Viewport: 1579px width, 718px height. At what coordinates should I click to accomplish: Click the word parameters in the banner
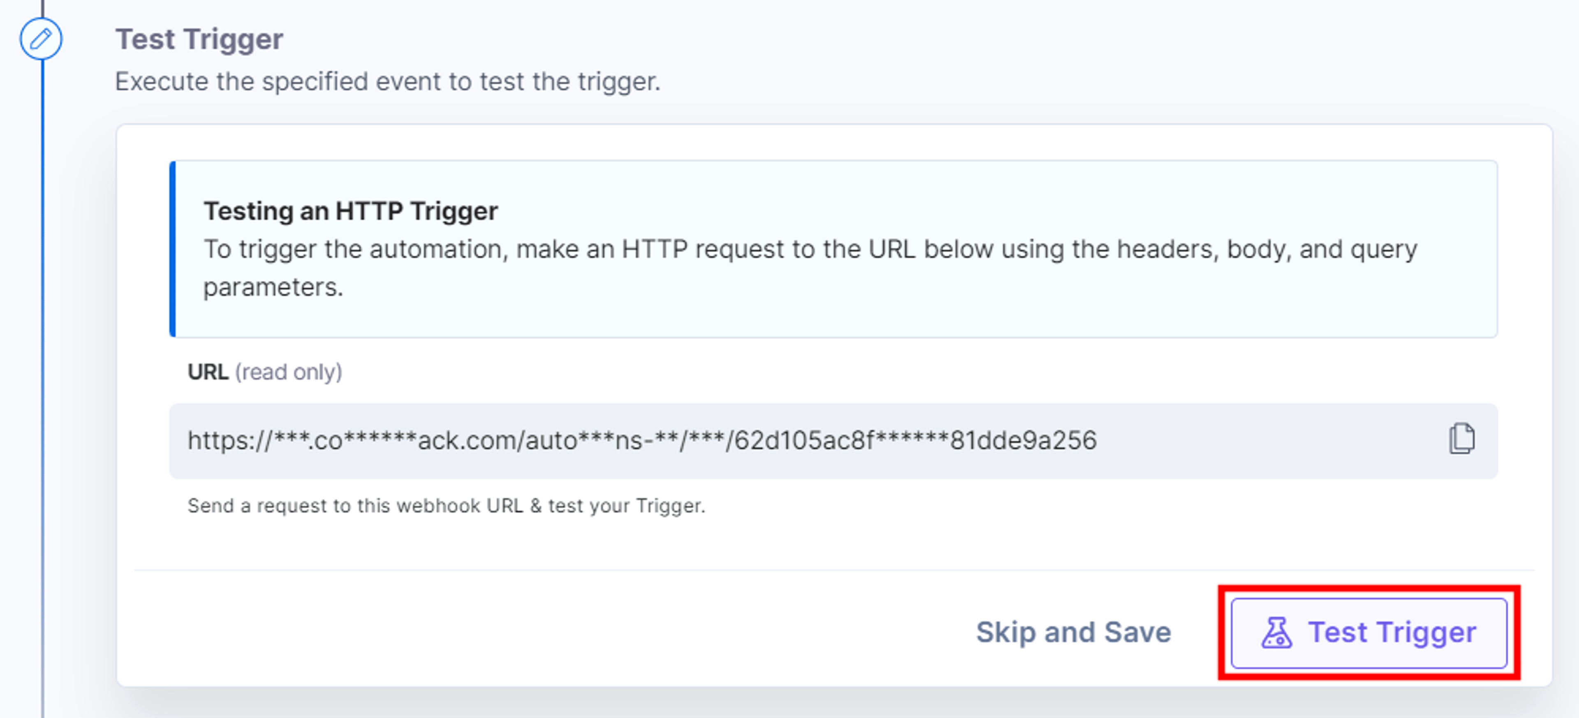[273, 287]
